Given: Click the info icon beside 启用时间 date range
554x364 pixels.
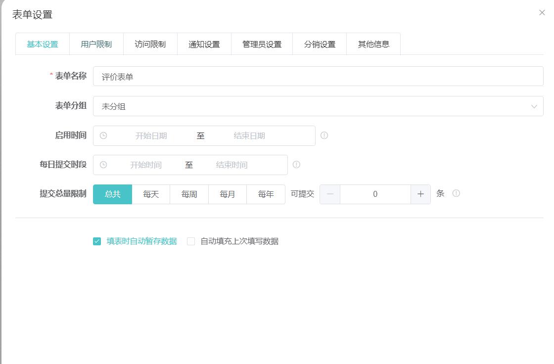Looking at the screenshot, I should [324, 136].
